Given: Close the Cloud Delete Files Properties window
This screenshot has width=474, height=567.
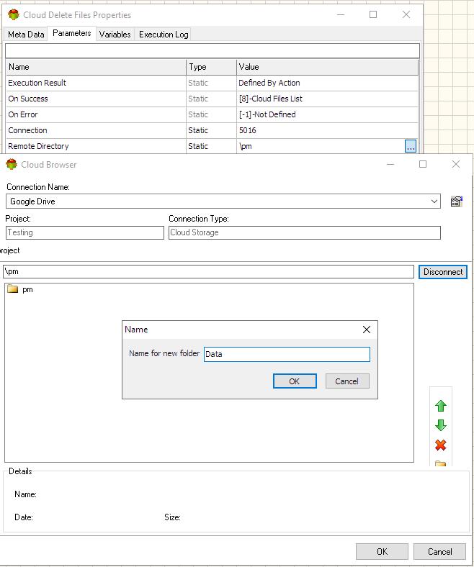Looking at the screenshot, I should pyautogui.click(x=406, y=14).
